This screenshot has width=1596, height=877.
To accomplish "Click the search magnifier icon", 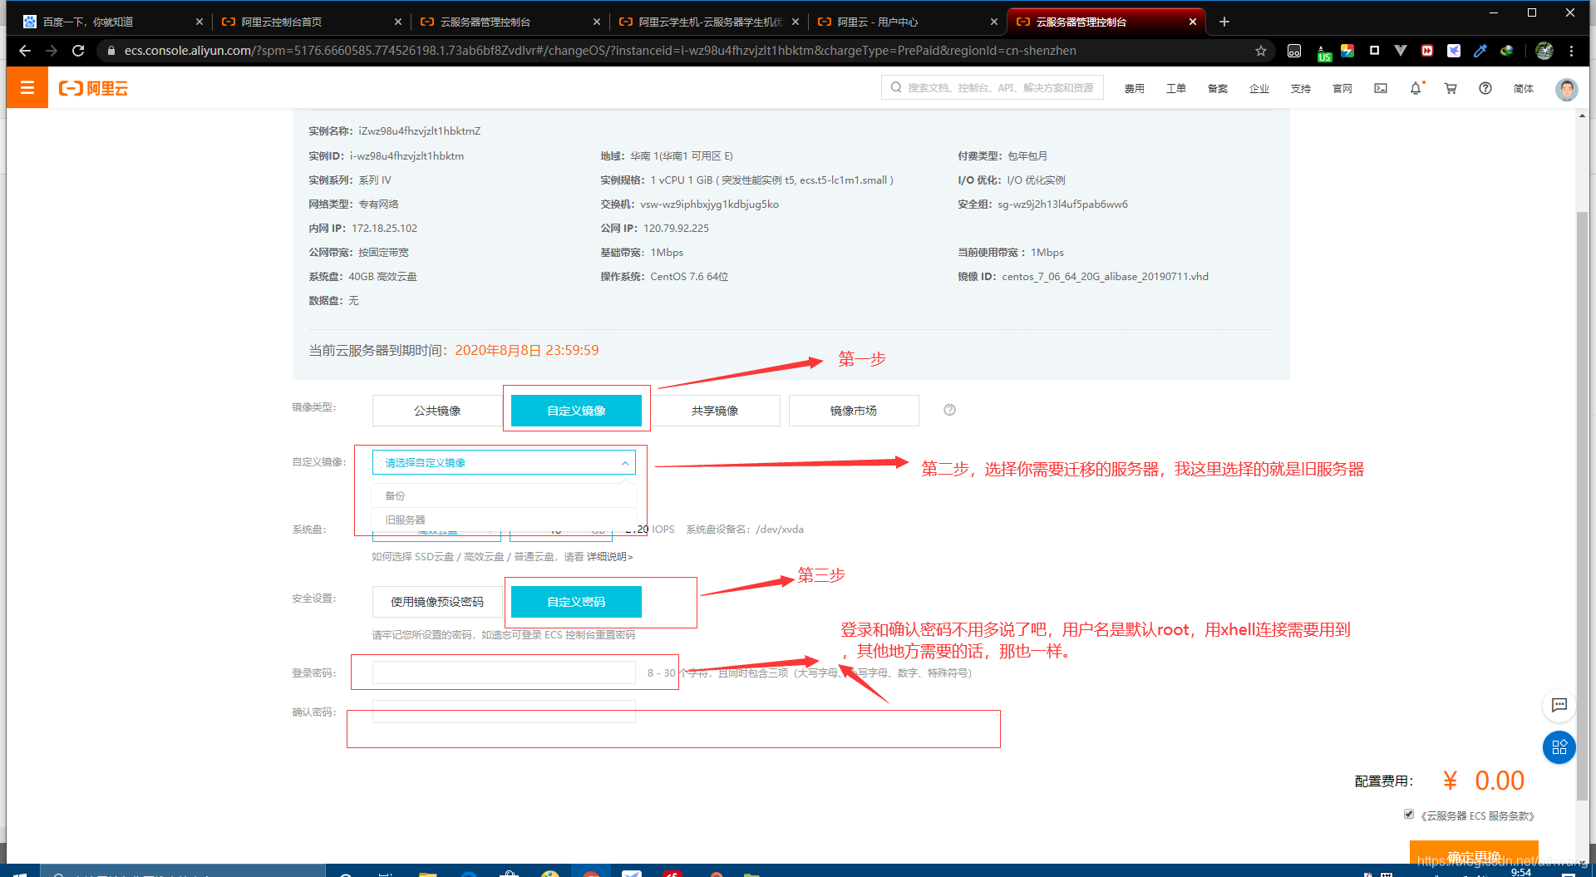I will 896,87.
